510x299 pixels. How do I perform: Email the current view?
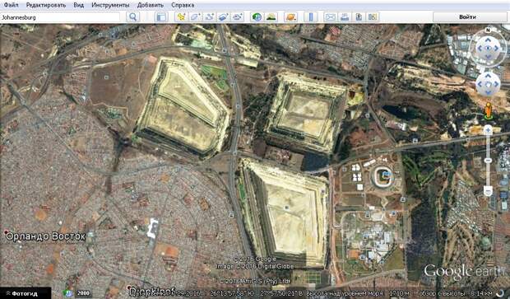[x=331, y=17]
